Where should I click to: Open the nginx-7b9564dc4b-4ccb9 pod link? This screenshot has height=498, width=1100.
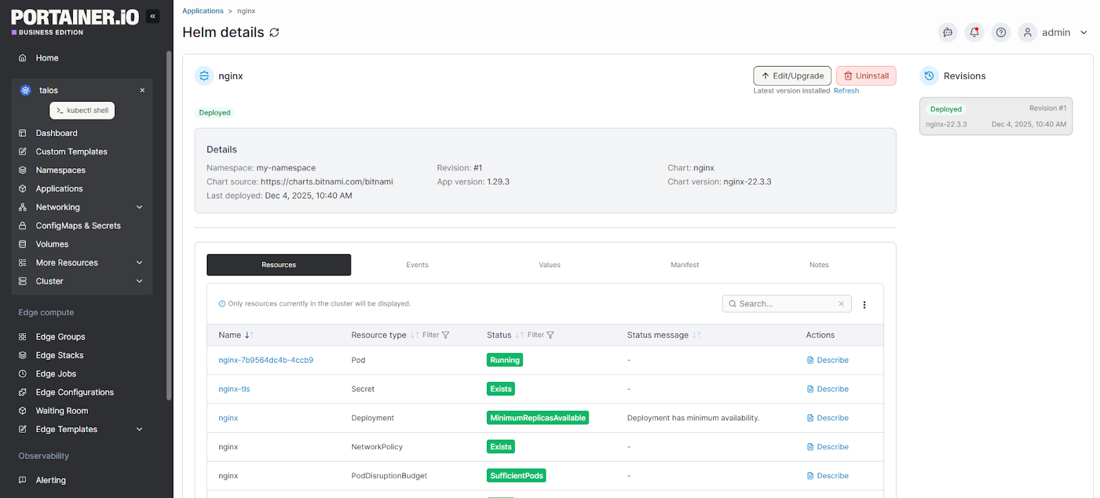(266, 360)
